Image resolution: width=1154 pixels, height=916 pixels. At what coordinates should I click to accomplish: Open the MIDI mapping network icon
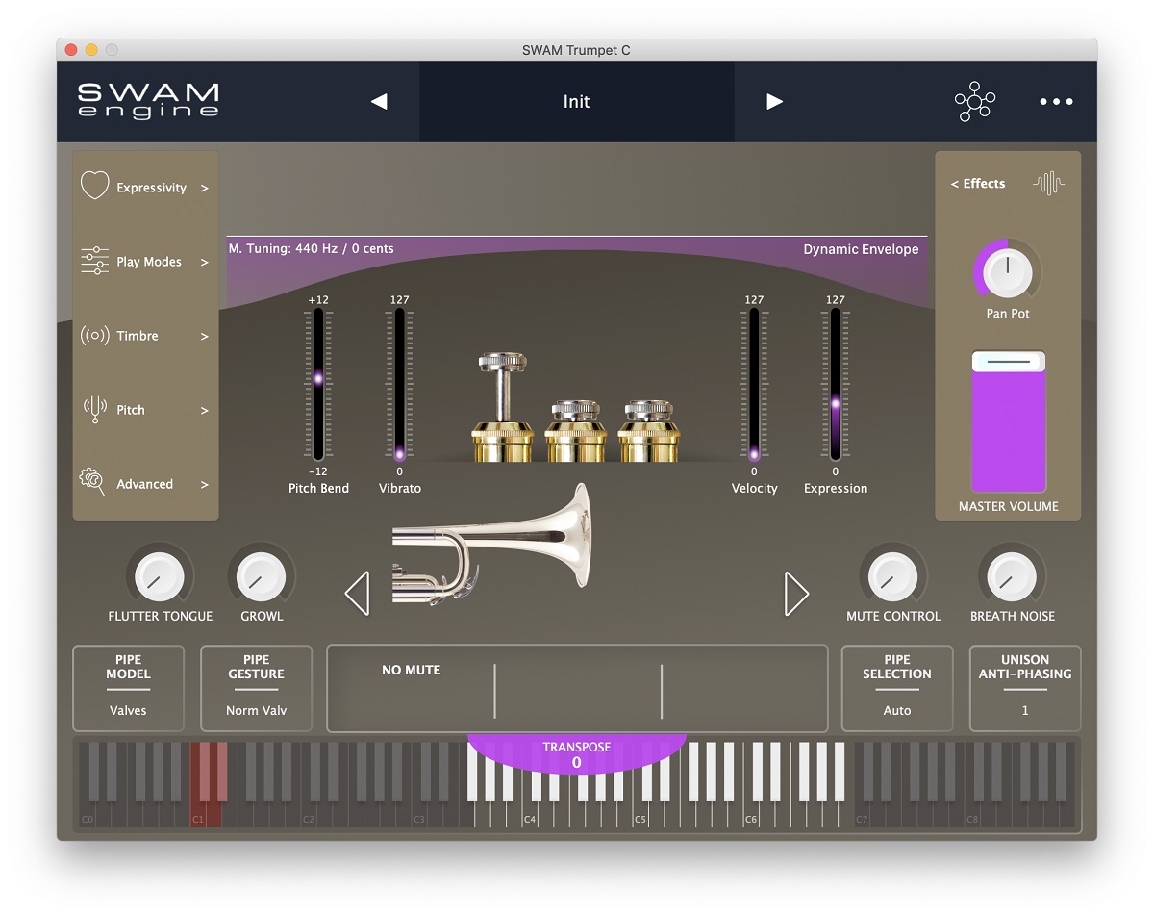[x=974, y=101]
